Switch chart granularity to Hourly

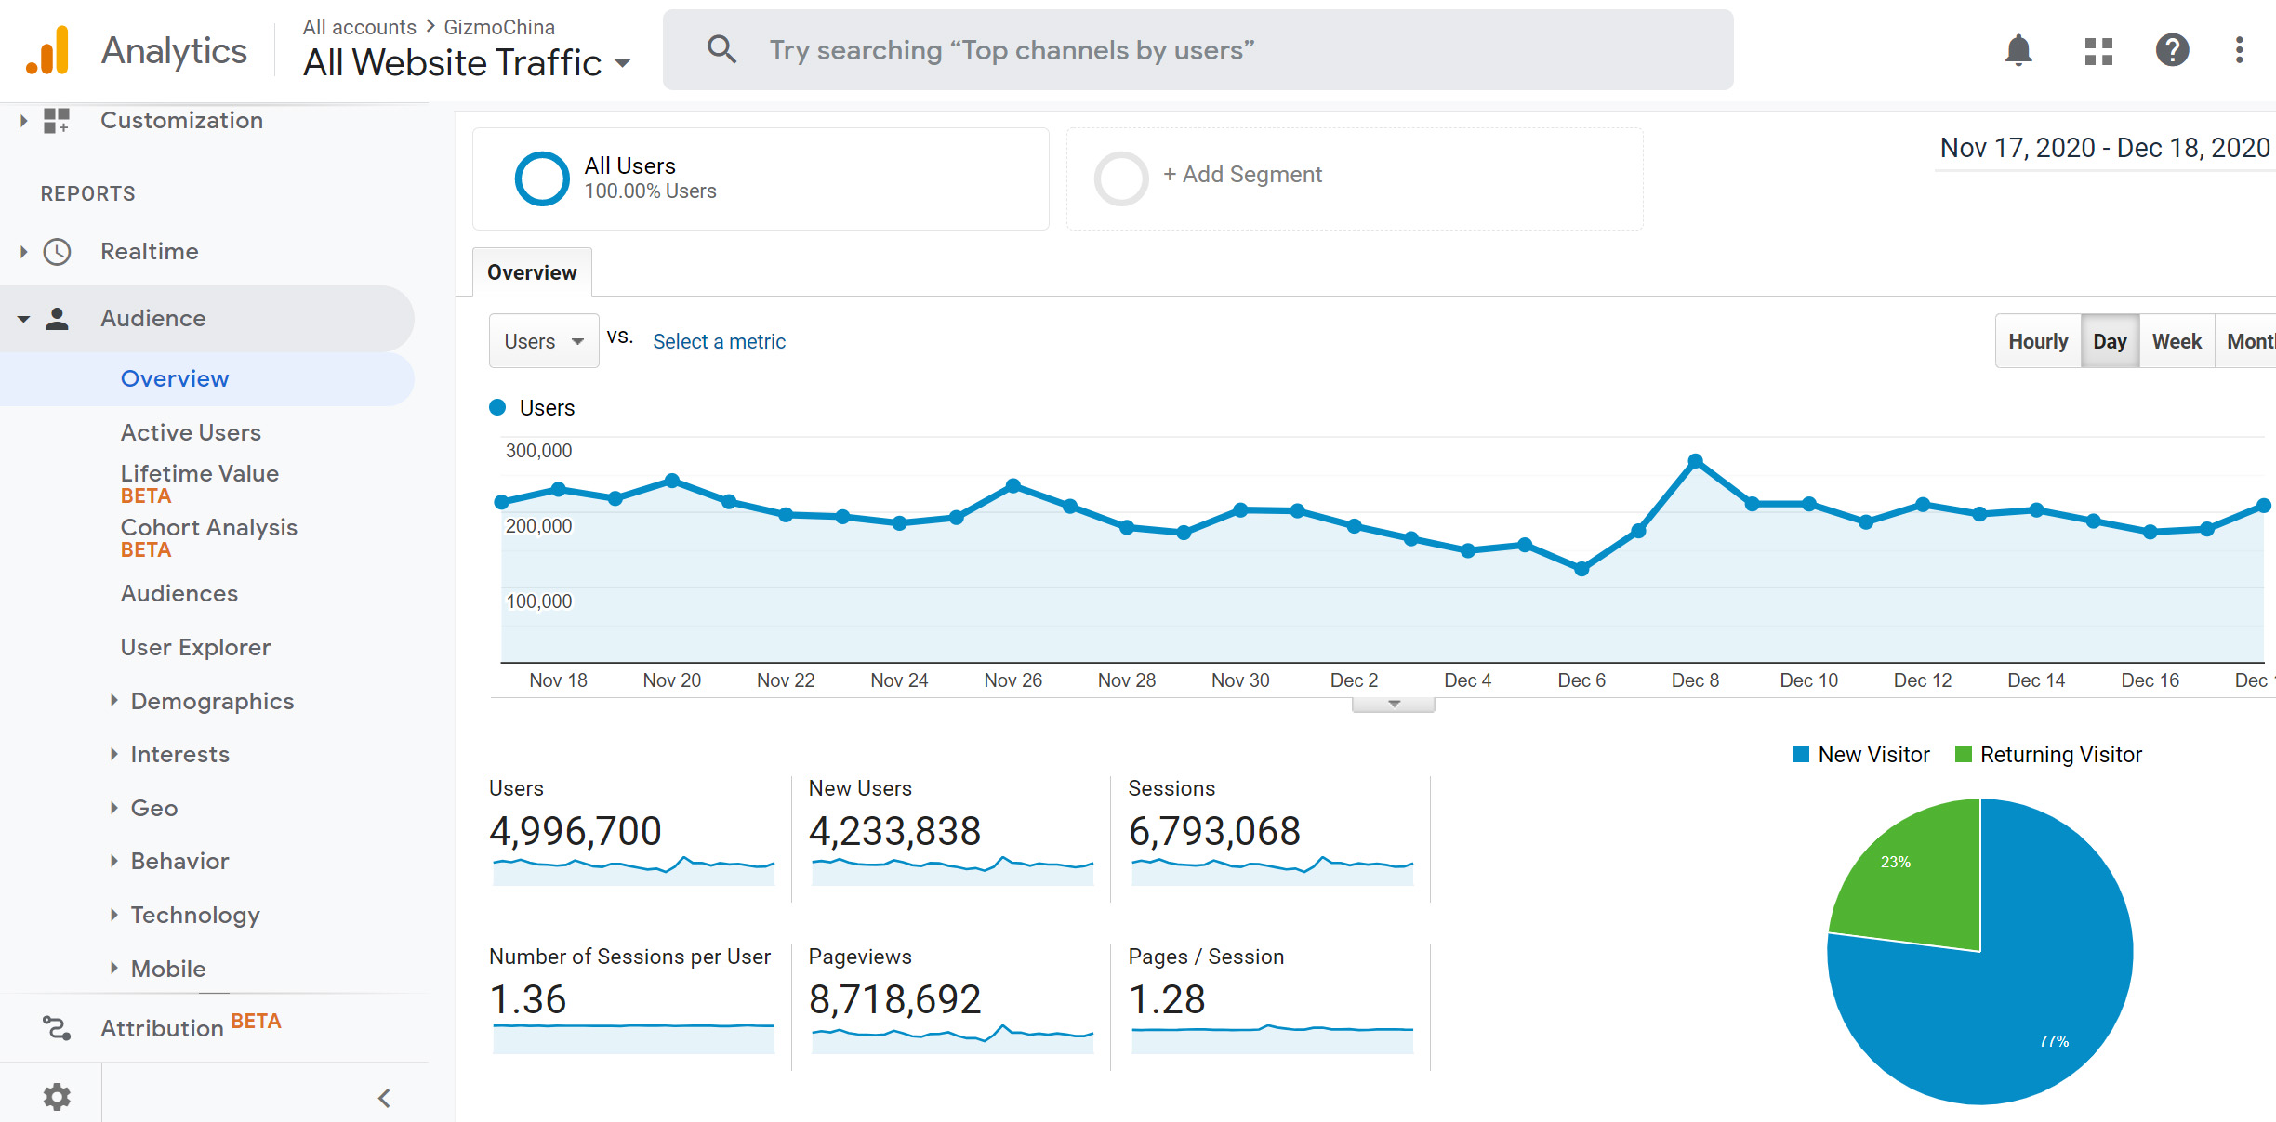[x=2038, y=341]
